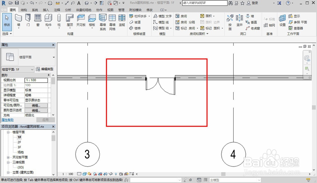317x183 pixels.
Task: Expand the 天花板平面 tree node
Action: 8,157
